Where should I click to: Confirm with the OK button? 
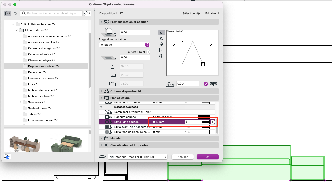click(208, 157)
